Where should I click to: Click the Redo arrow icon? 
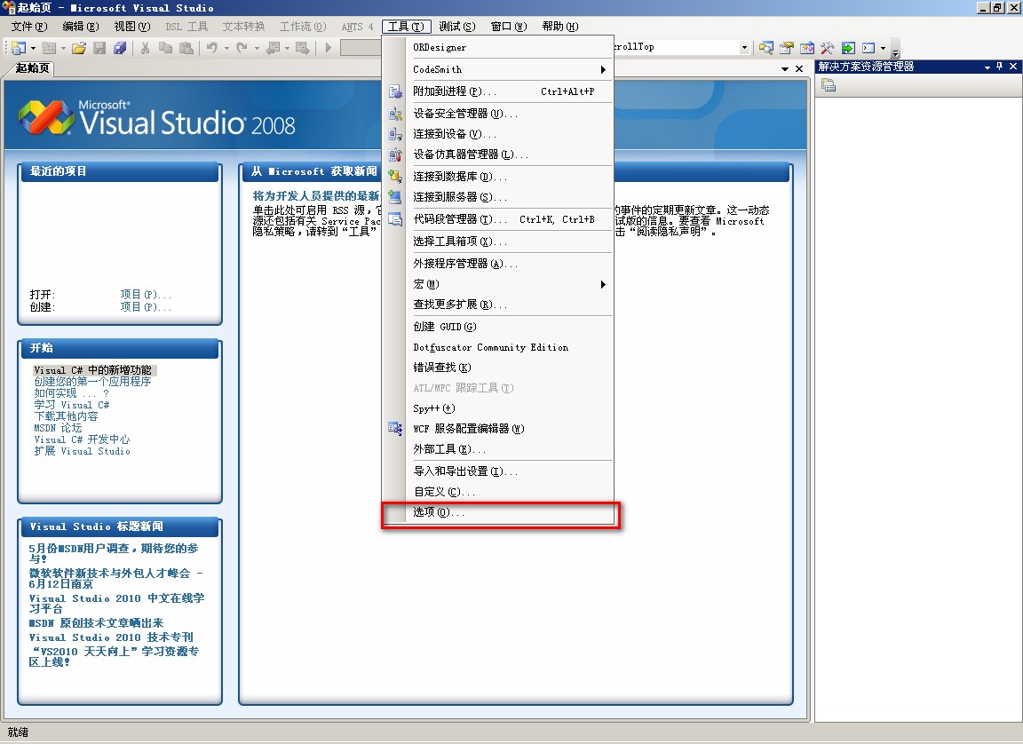pos(242,48)
